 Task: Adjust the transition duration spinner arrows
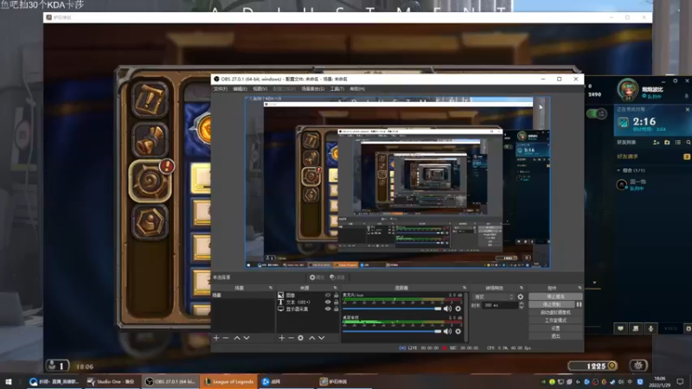click(522, 305)
